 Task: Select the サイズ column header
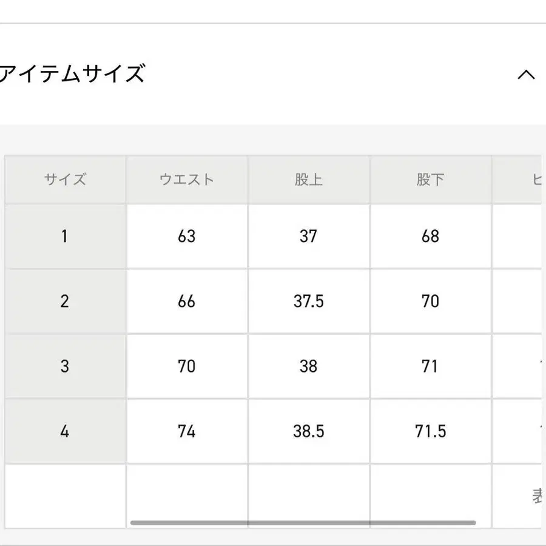coord(64,179)
